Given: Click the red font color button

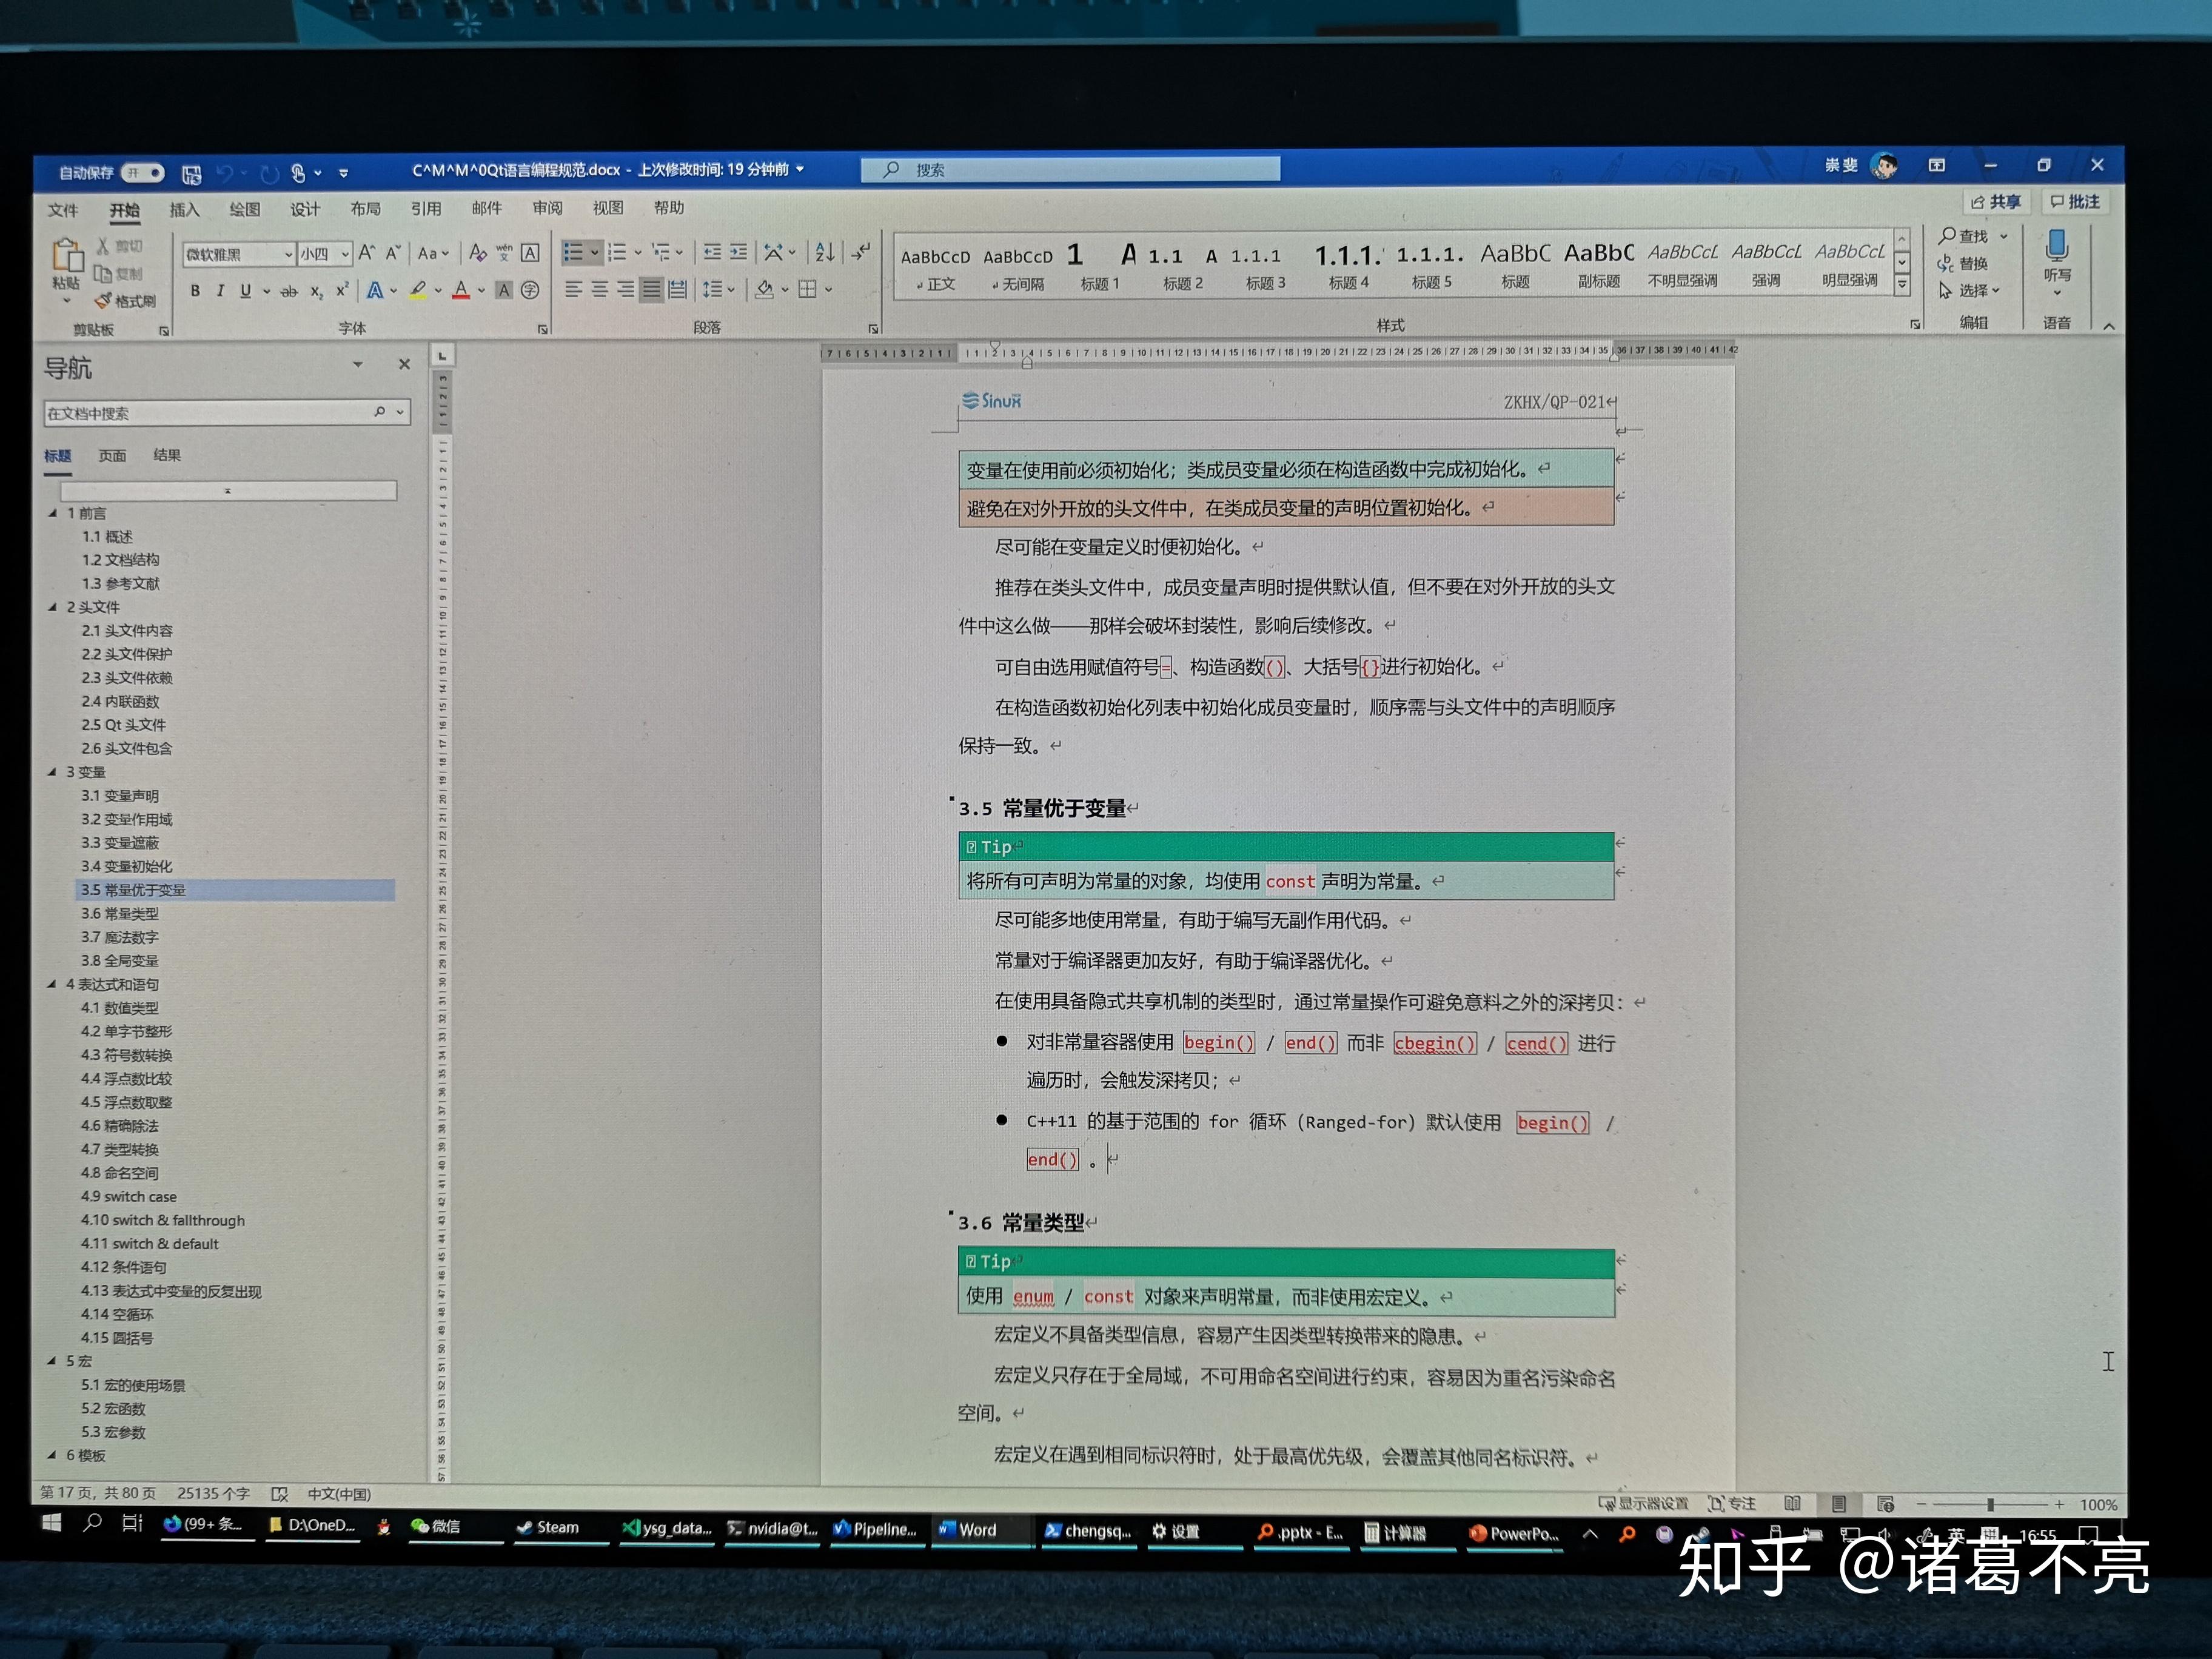Looking at the screenshot, I should [461, 290].
